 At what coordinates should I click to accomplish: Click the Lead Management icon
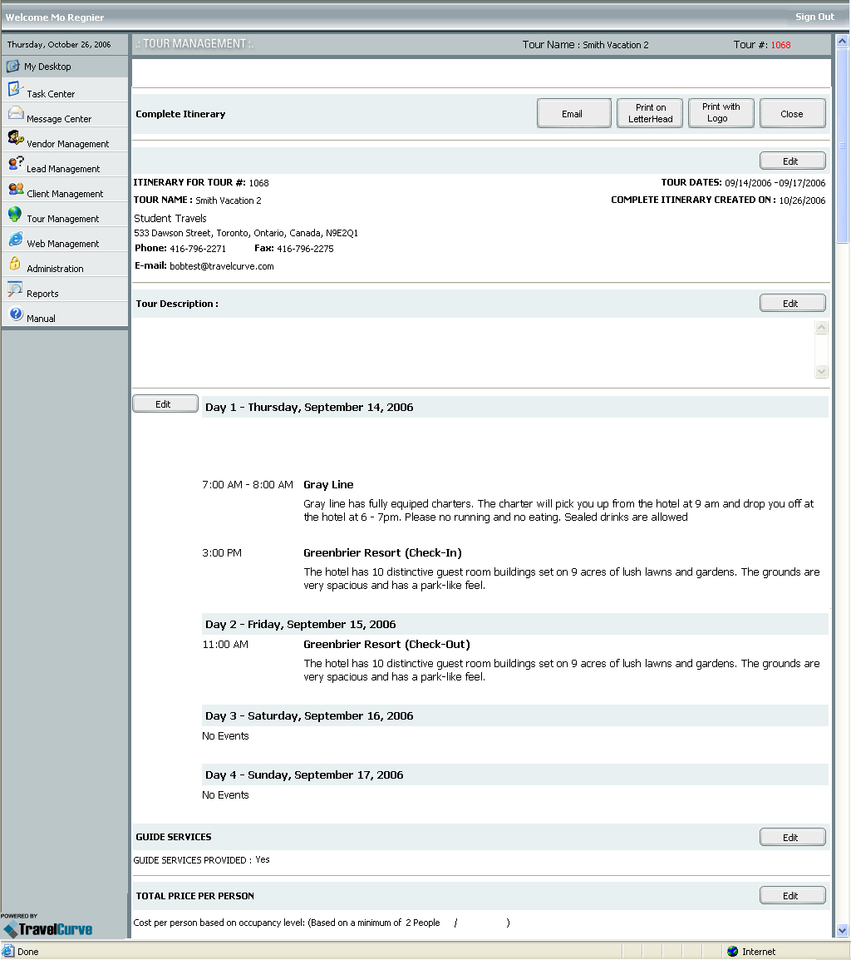(x=16, y=164)
